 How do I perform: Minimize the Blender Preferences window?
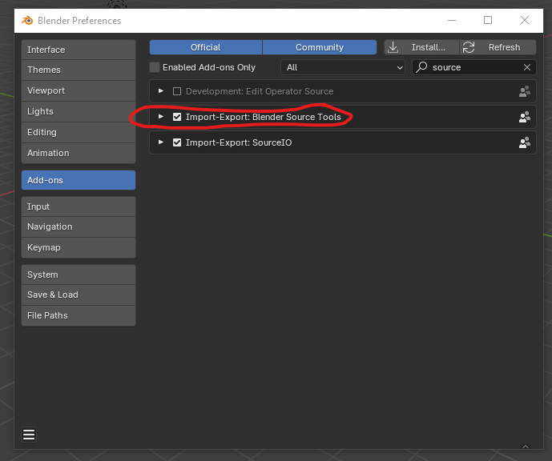(452, 20)
